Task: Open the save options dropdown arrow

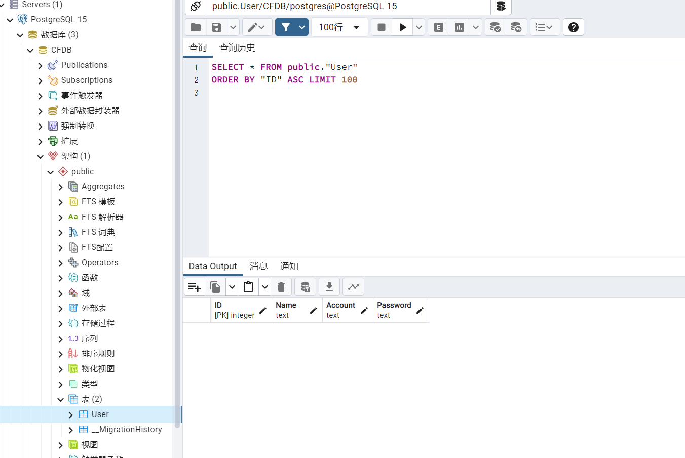Action: 233,27
